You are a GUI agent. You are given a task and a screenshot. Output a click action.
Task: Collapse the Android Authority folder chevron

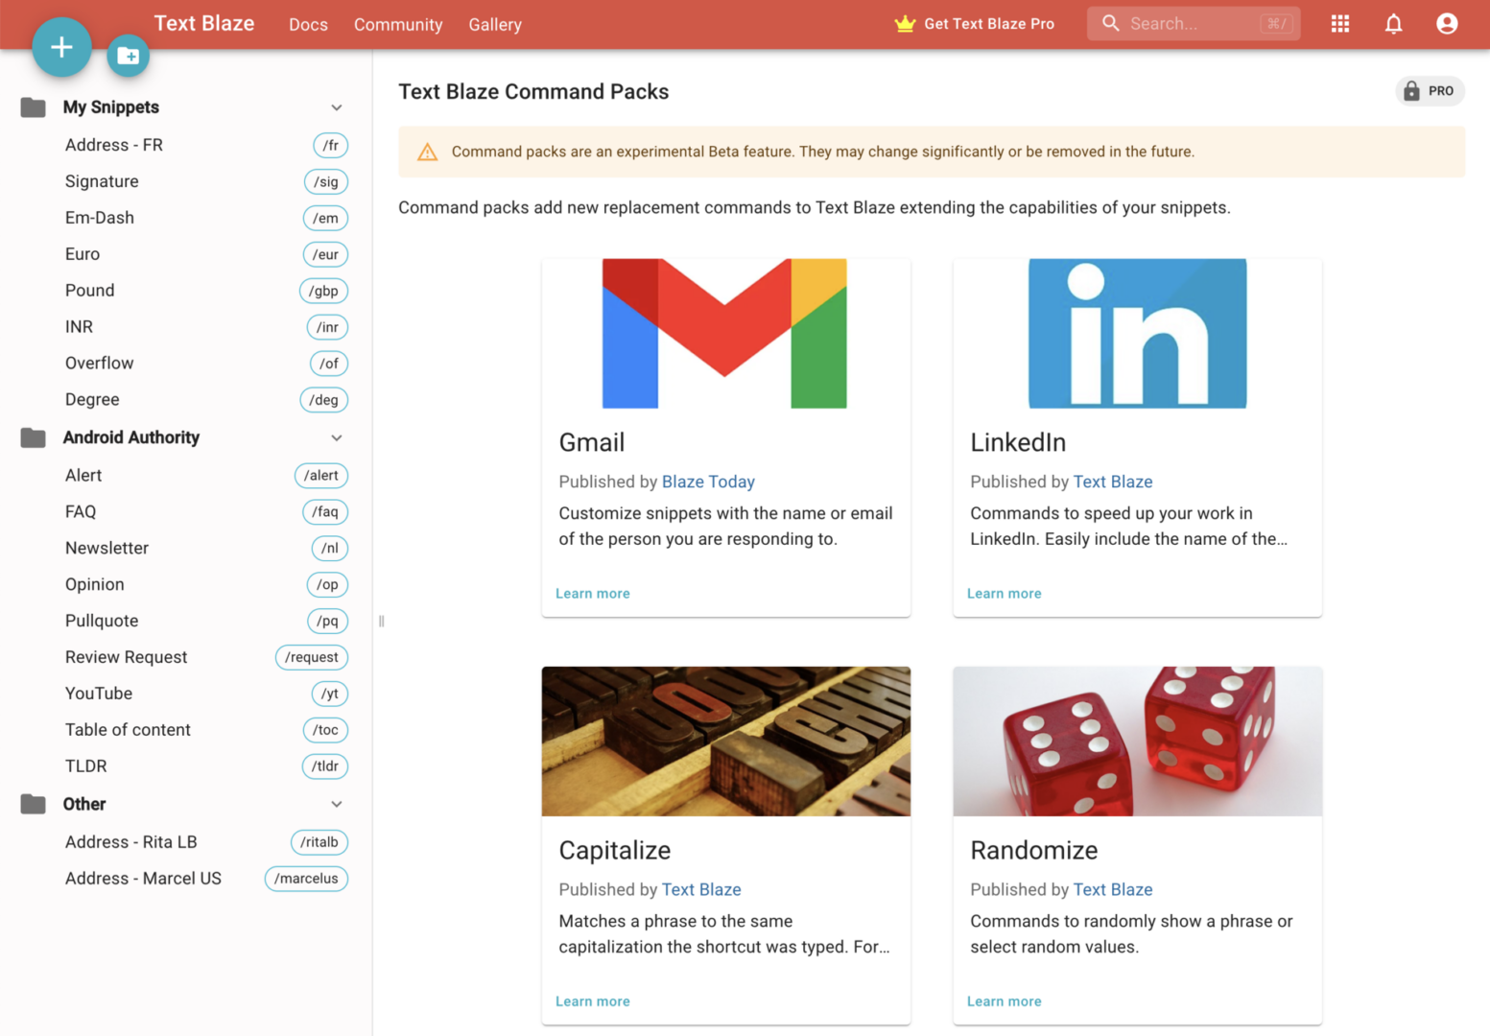point(337,437)
